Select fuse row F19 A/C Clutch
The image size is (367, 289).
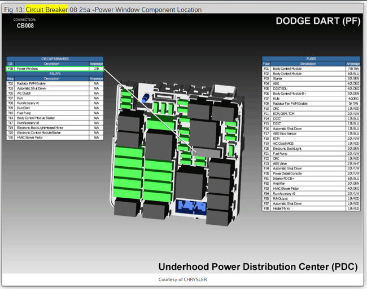311,144
